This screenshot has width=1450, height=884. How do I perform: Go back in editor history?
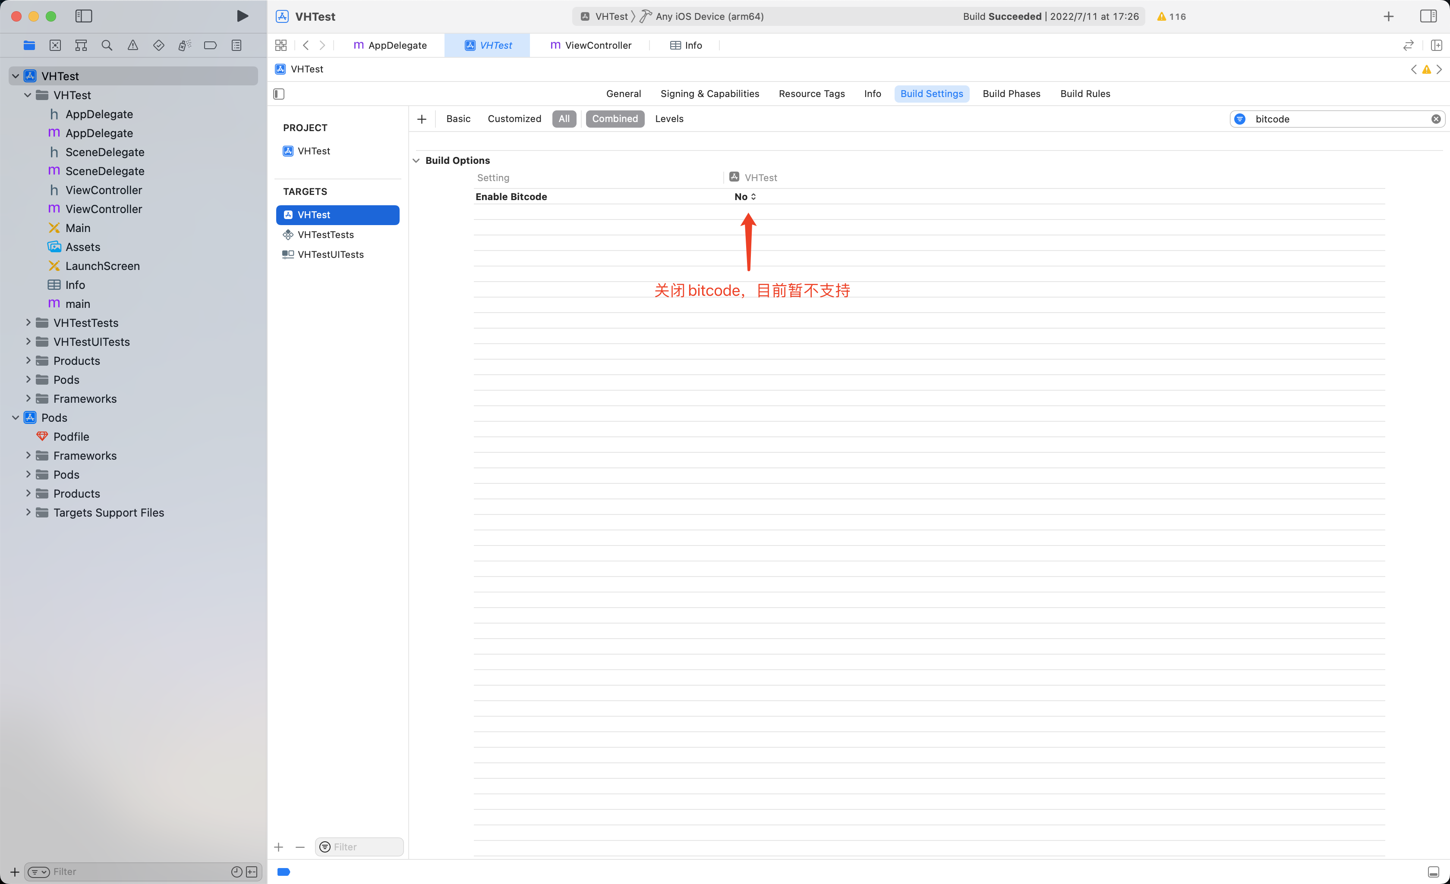click(306, 45)
